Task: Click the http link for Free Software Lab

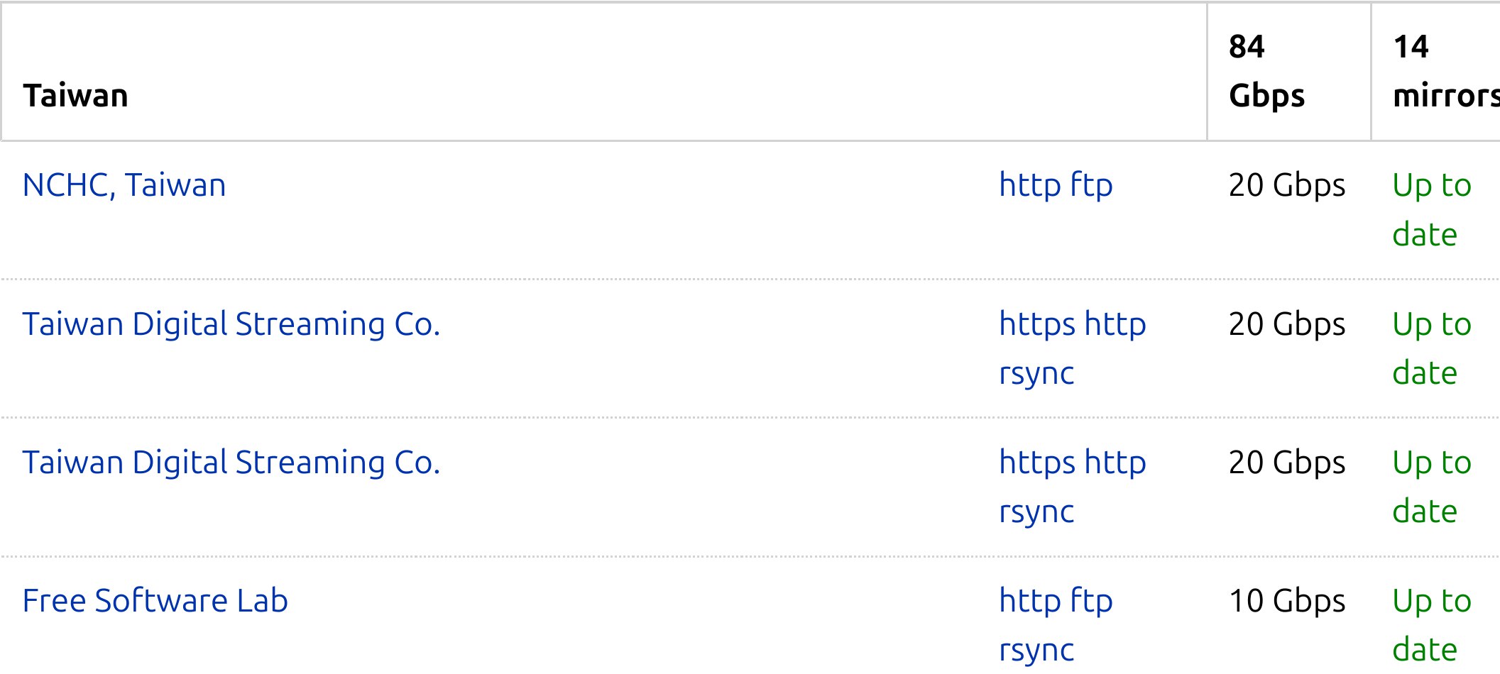Action: (1029, 601)
